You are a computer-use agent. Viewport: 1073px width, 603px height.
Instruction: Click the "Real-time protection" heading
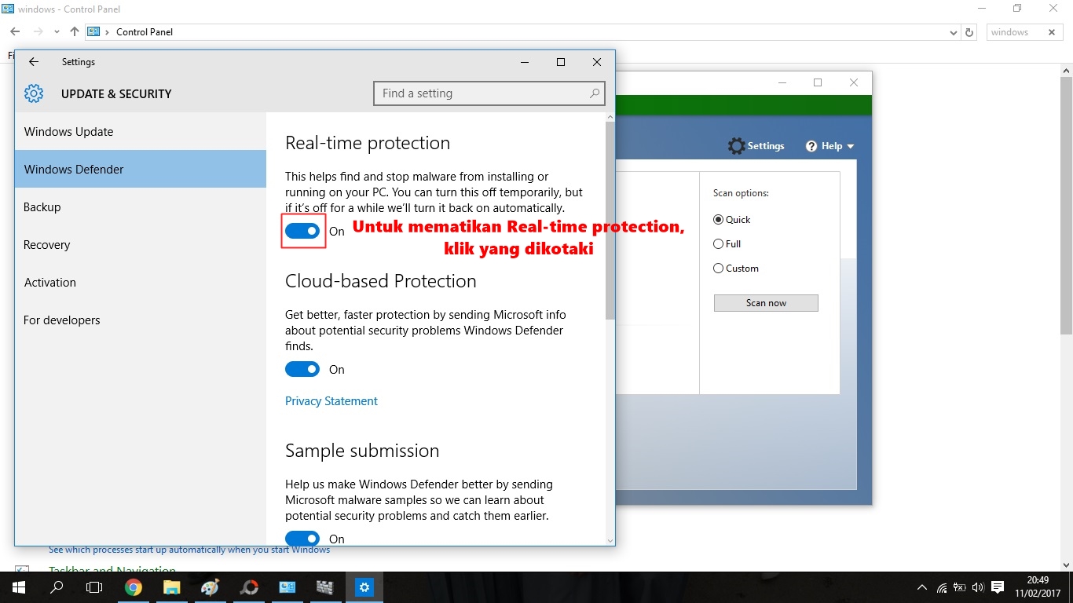tap(368, 143)
